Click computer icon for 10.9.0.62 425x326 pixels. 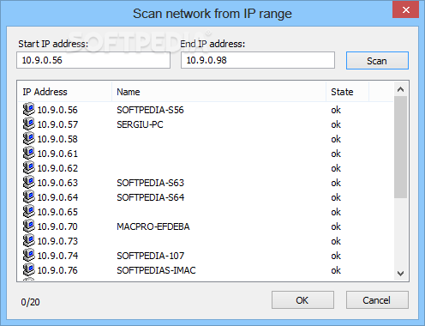pos(29,167)
